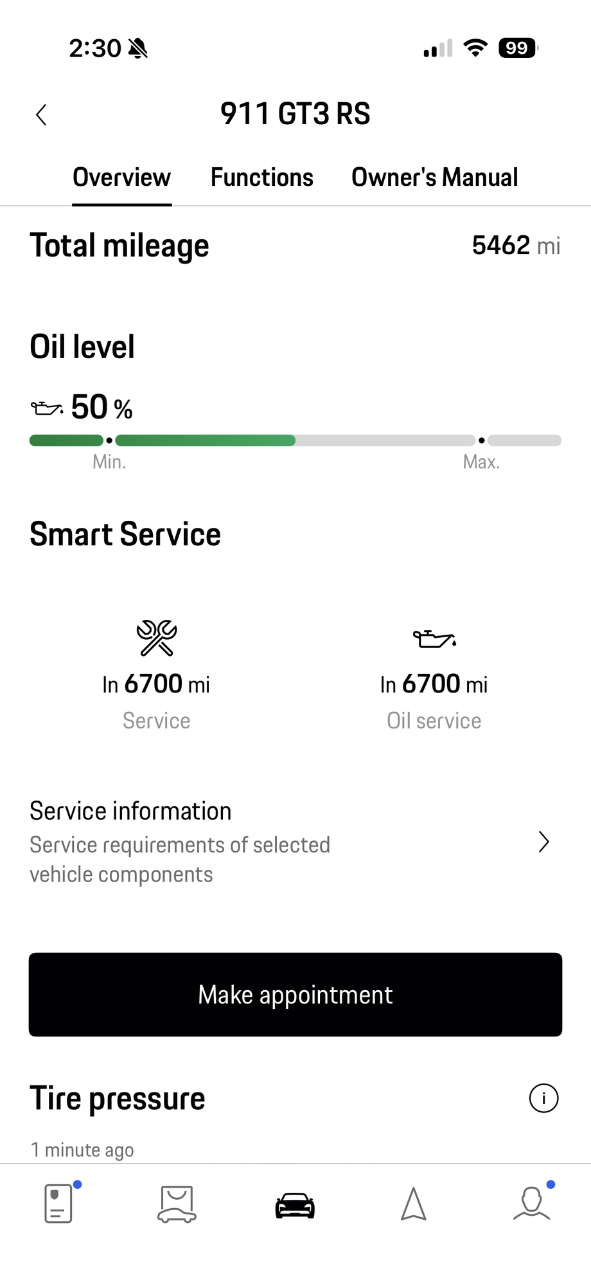The image size is (591, 1286).
Task: Tap the back arrow icon
Action: coord(41,115)
